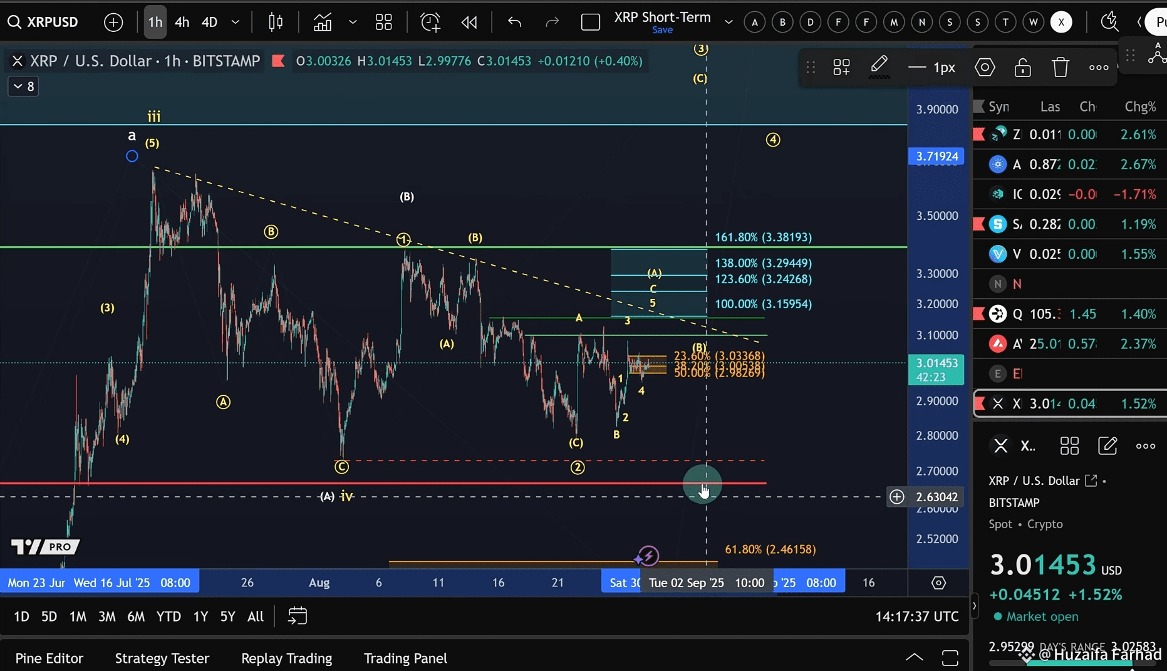Select the 1h timeframe

pos(155,22)
